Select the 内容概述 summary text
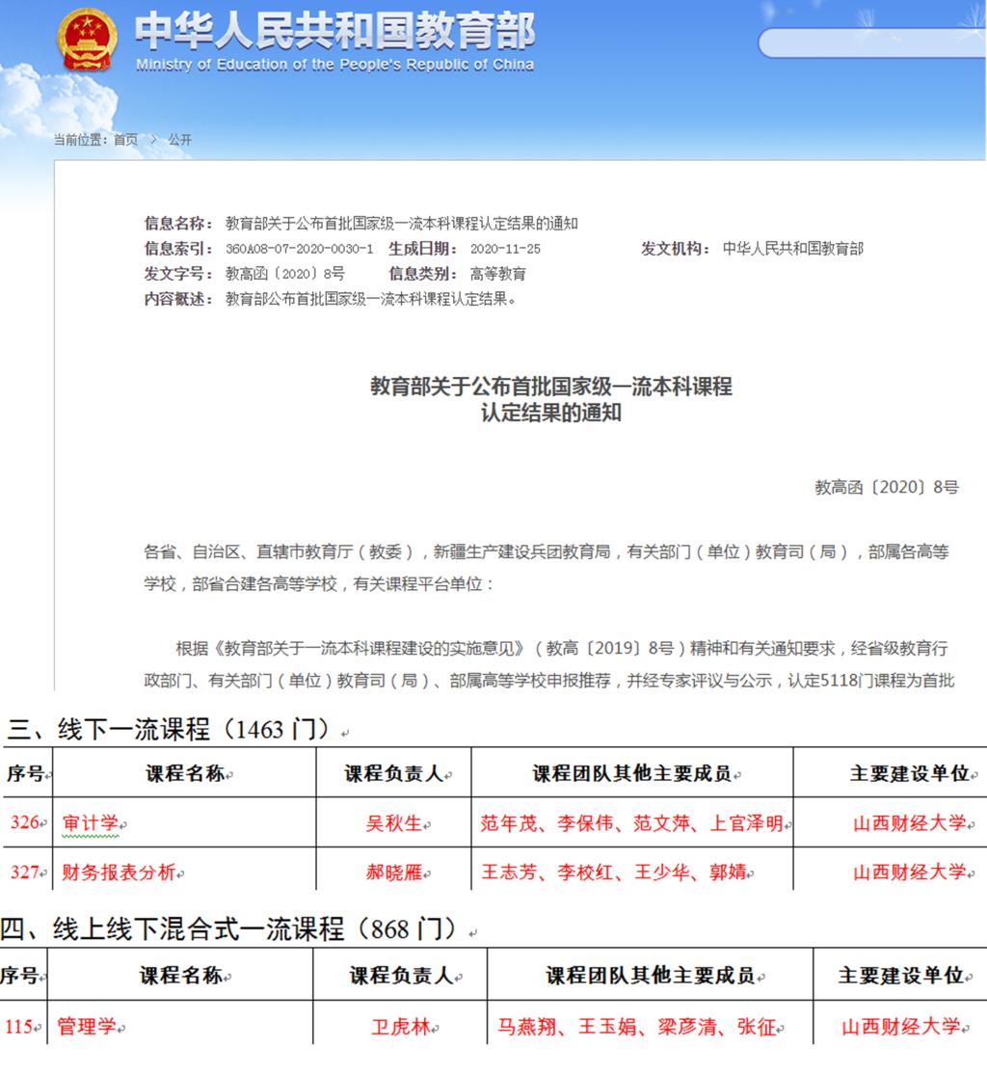This screenshot has width=987, height=1075. click(371, 299)
